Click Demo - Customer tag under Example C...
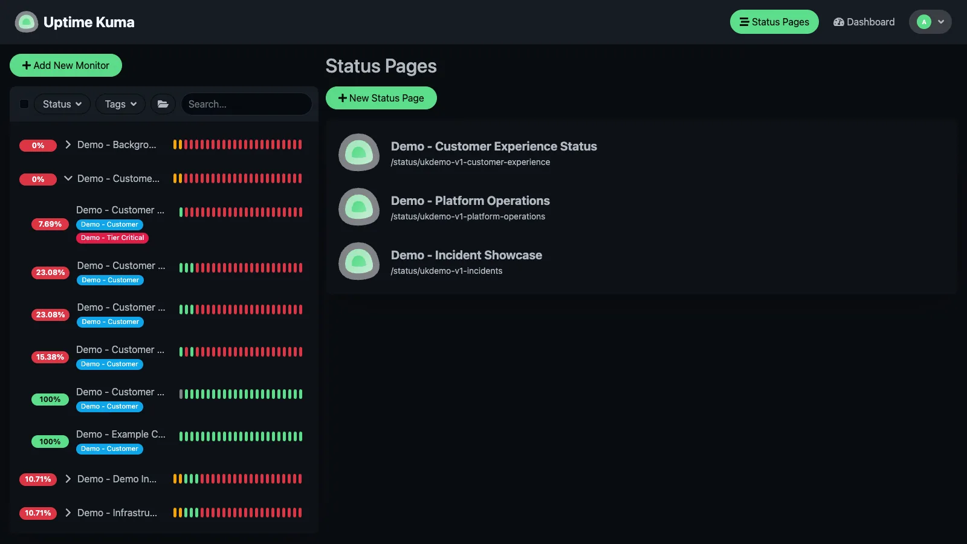The image size is (967, 544). click(x=109, y=448)
